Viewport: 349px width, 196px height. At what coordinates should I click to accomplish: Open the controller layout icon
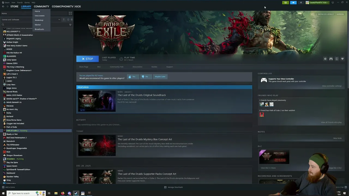[x=331, y=59]
